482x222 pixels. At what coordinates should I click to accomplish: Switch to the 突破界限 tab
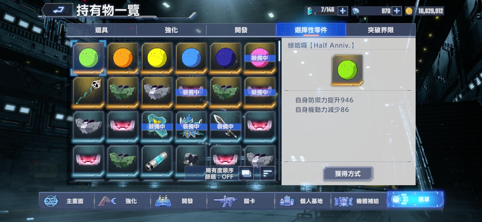click(381, 30)
